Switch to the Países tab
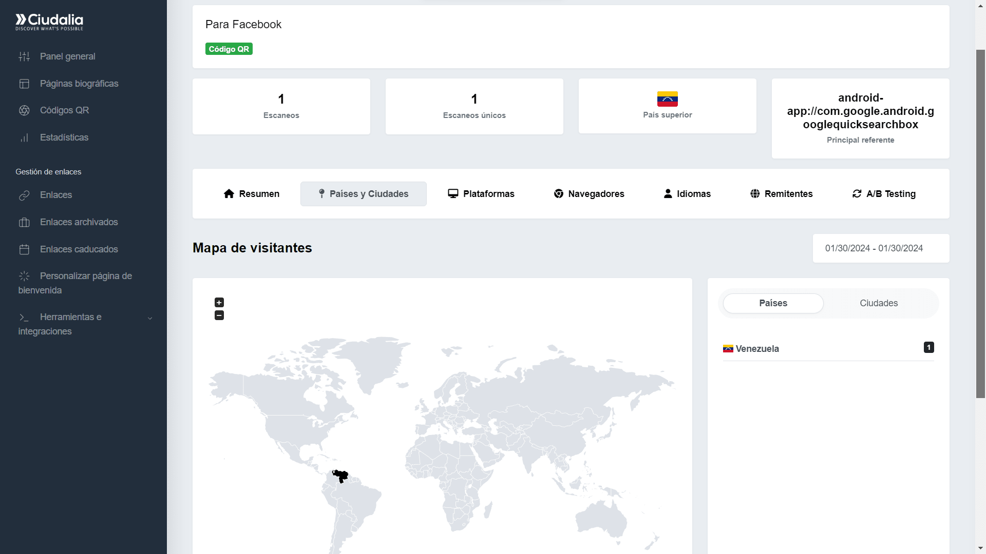Screen dimensions: 986x554 [773, 303]
